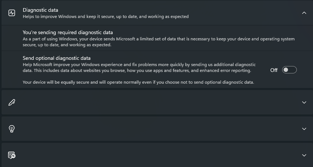Click the Off label beside the toggle

tap(274, 70)
